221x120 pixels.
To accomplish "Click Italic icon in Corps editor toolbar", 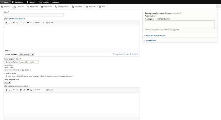I will [x=10, y=22].
